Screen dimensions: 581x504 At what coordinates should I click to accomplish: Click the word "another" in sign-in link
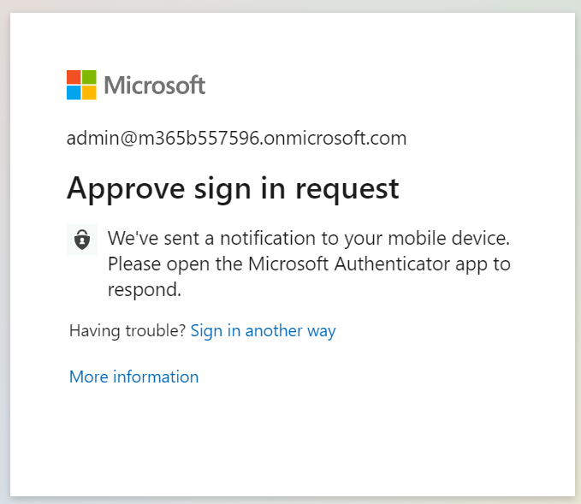[x=274, y=331]
